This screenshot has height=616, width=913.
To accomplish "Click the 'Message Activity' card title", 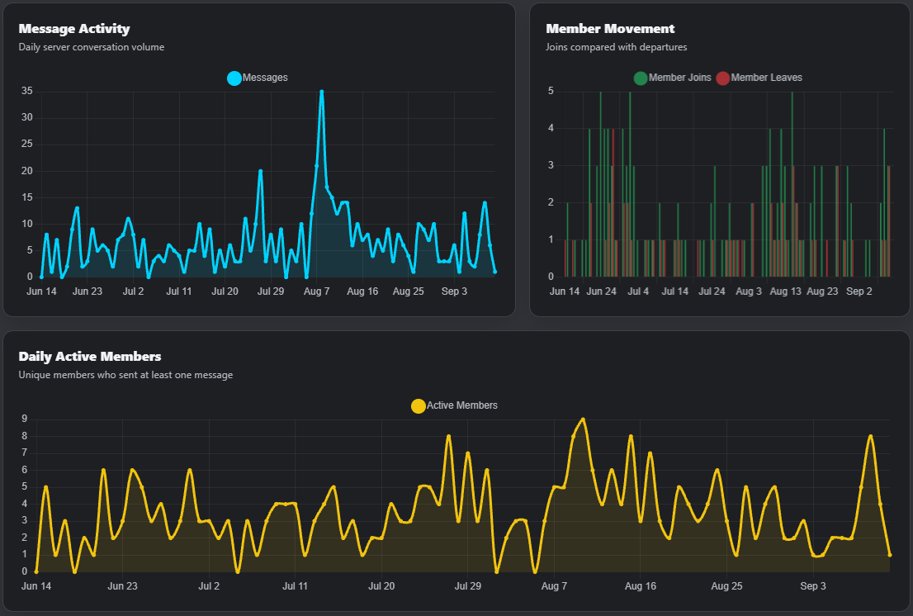I will (x=74, y=29).
